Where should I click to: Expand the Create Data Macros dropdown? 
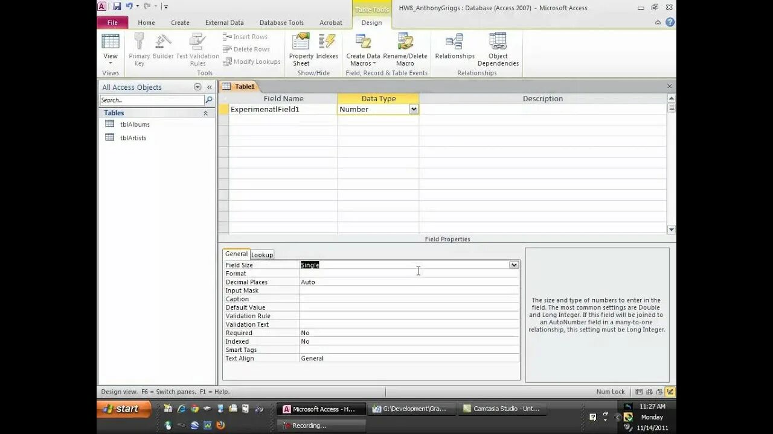click(x=374, y=63)
